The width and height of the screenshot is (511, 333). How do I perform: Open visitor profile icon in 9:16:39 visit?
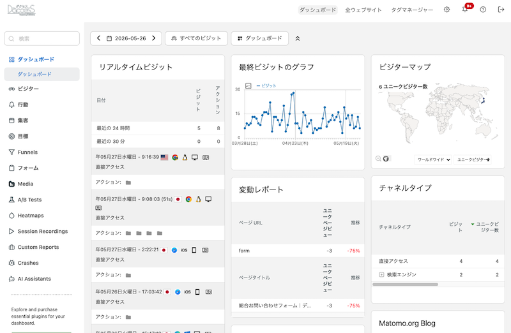tap(206, 158)
